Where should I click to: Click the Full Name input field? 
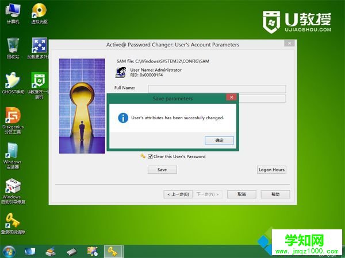(x=217, y=89)
